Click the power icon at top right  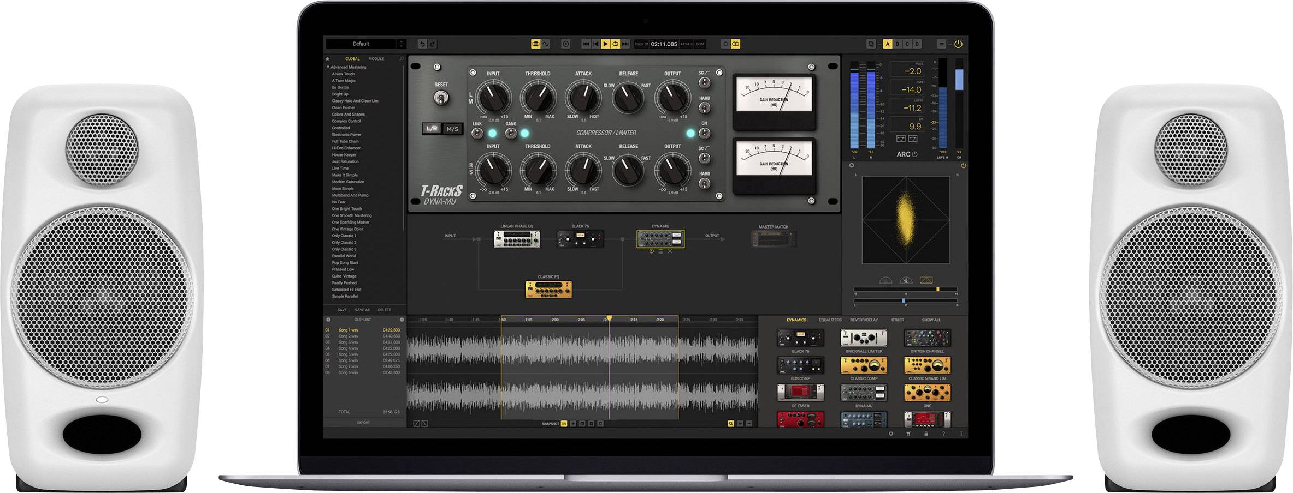(958, 44)
